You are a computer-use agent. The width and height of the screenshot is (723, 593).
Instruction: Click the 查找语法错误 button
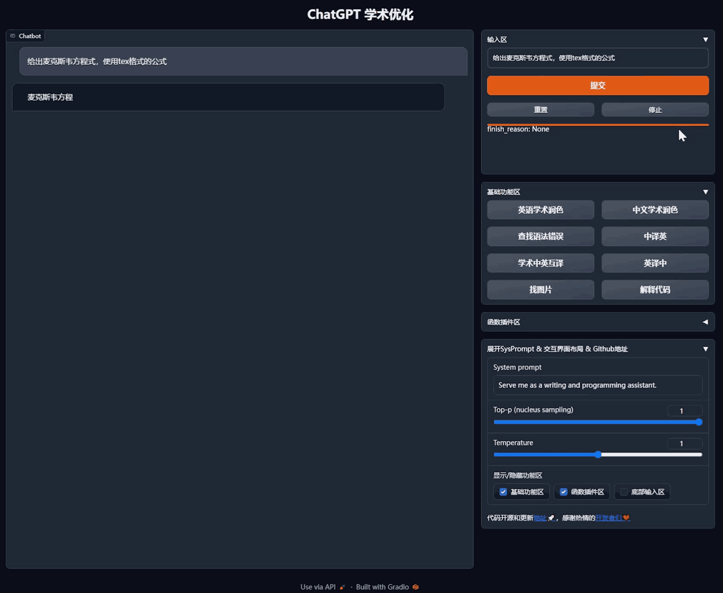click(541, 236)
